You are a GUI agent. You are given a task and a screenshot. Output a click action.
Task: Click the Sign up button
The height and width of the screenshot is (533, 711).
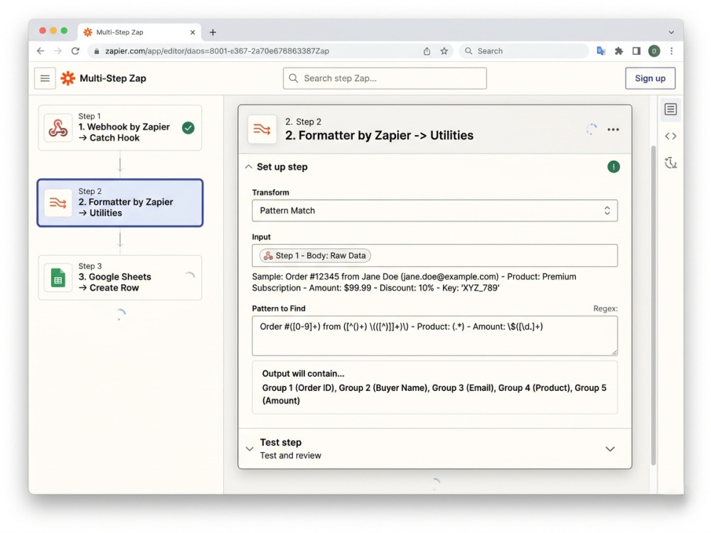[650, 78]
